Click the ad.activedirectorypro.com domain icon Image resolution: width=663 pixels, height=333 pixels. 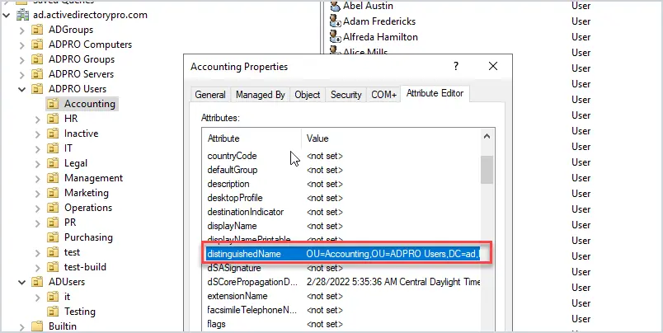click(x=22, y=15)
